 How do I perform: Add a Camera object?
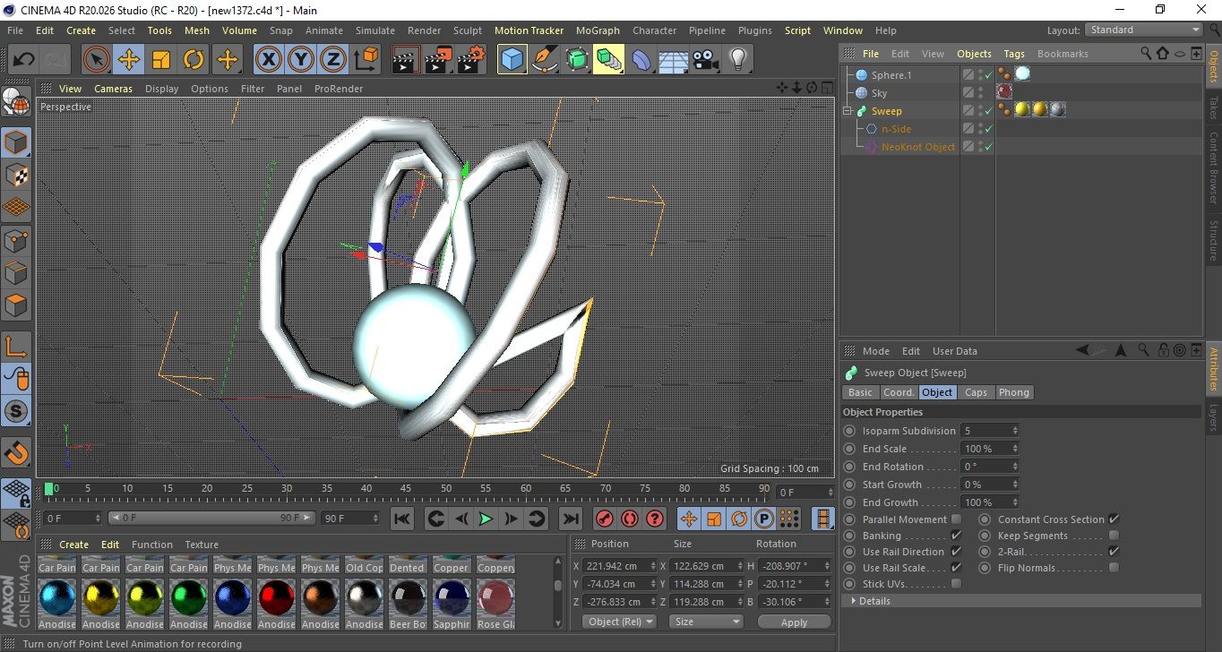click(x=706, y=60)
